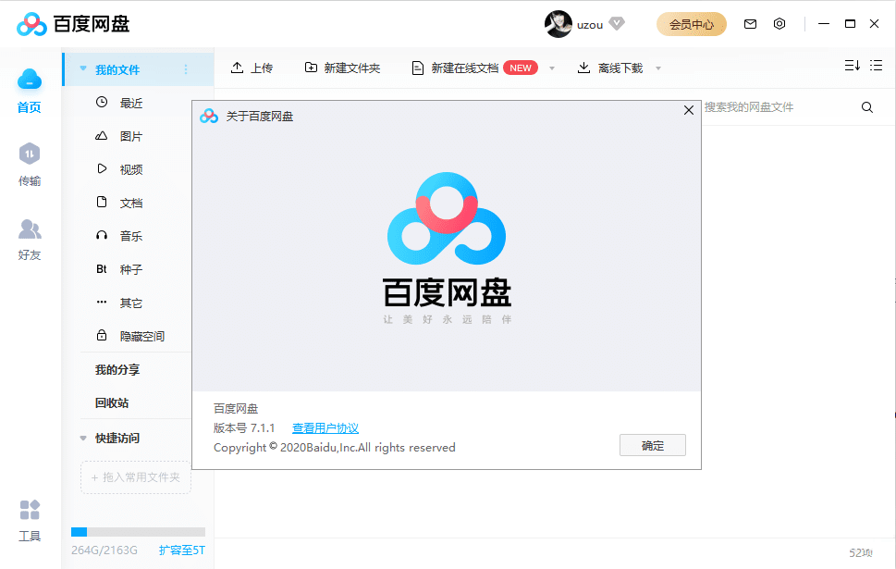Screen dimensions: 896x569
Task: Click the 版本号 7.1.1 text
Action: tap(244, 427)
